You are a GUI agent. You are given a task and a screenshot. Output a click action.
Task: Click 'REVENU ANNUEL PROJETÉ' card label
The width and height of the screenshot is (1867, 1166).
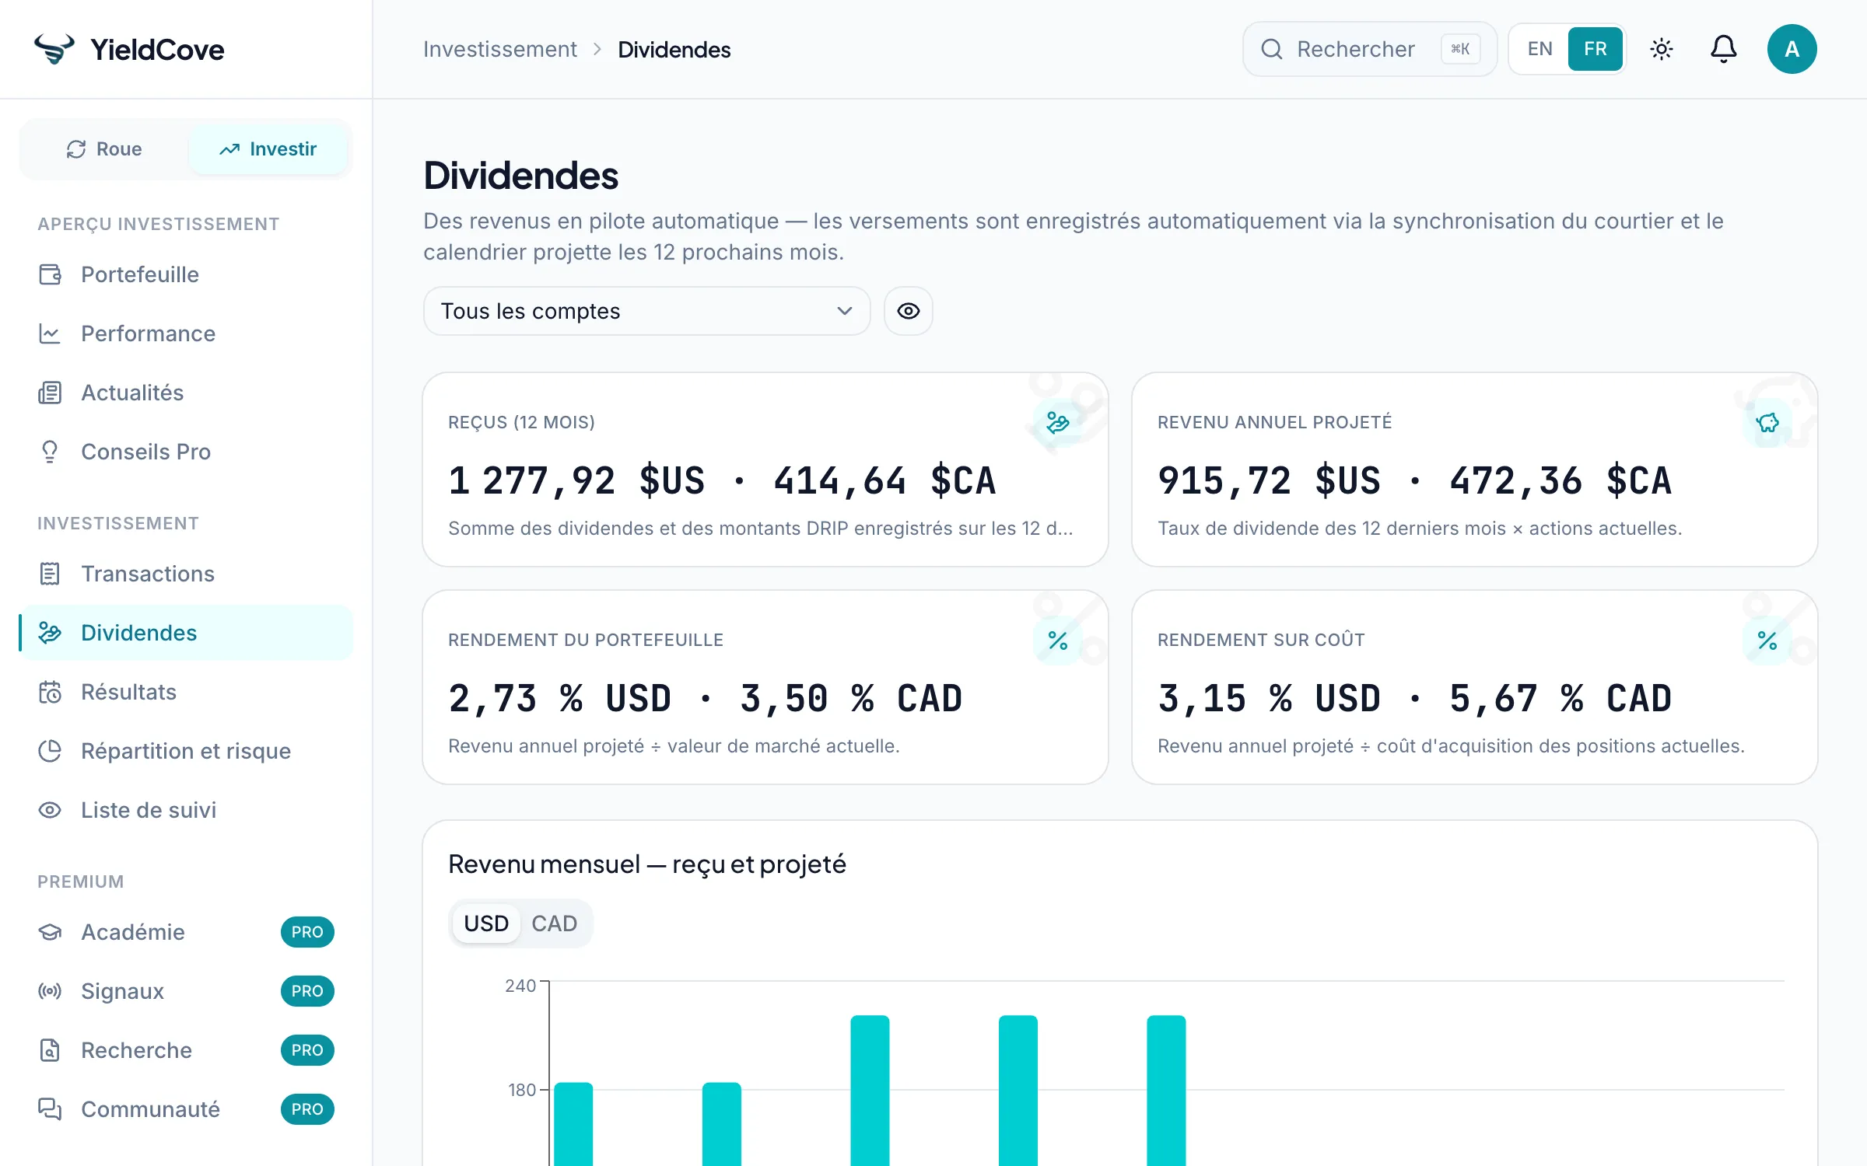[1275, 422]
